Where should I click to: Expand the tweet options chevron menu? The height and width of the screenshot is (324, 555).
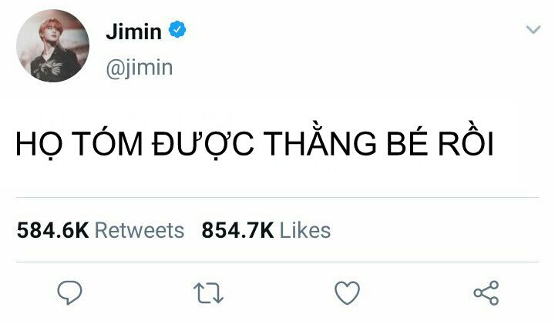pyautogui.click(x=533, y=29)
